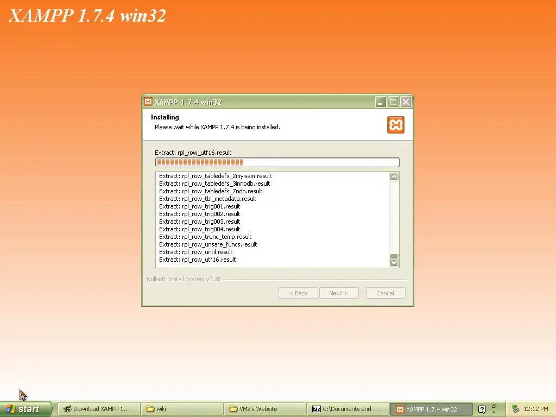Click the installation progress bar

pyautogui.click(x=277, y=162)
